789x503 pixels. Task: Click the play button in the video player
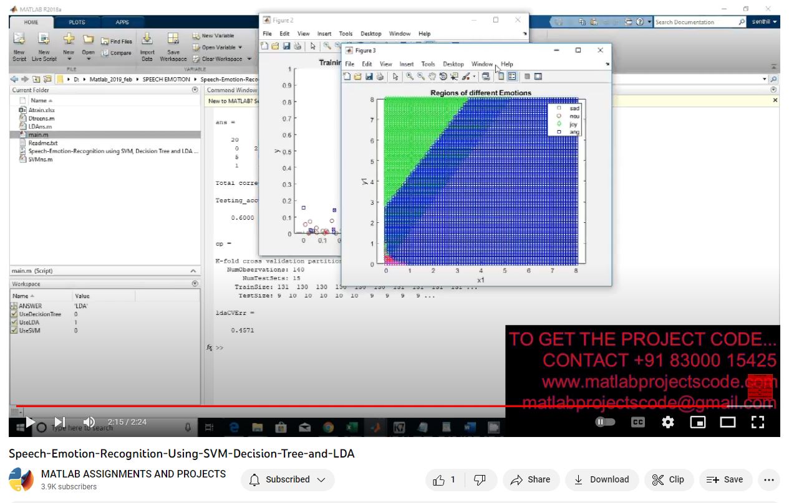(x=30, y=422)
